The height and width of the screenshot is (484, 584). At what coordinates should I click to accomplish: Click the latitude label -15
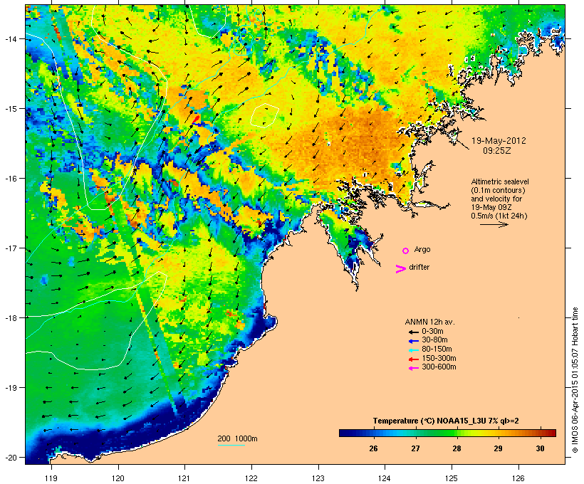11,109
